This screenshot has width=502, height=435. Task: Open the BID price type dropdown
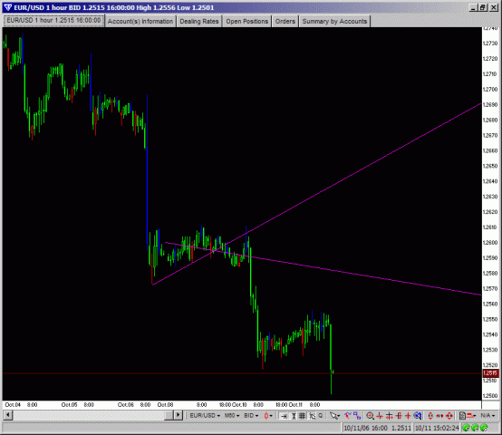pyautogui.click(x=251, y=415)
